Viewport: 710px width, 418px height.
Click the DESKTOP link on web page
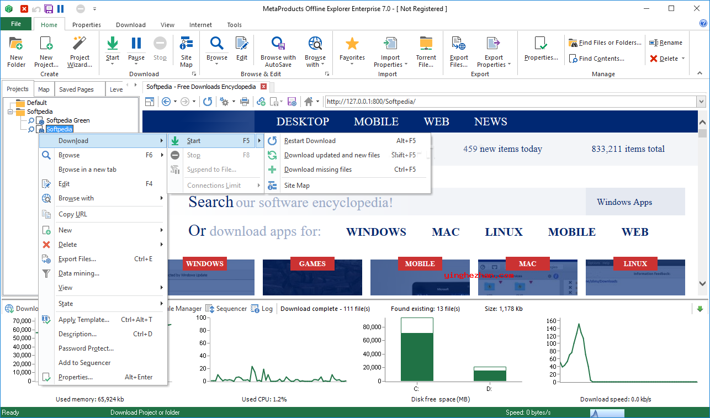tap(303, 121)
